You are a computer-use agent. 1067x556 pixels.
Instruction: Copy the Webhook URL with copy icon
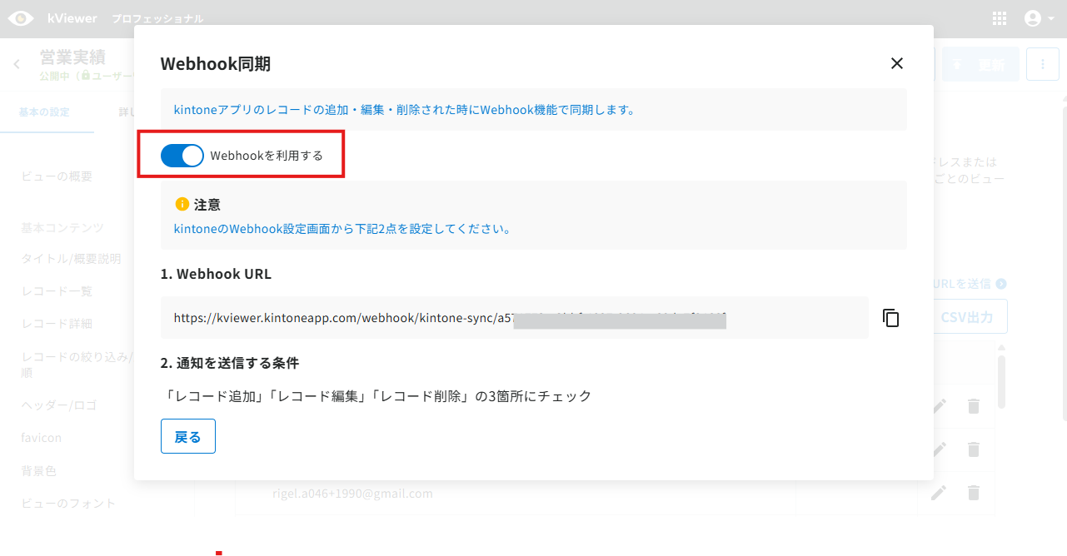pos(891,318)
